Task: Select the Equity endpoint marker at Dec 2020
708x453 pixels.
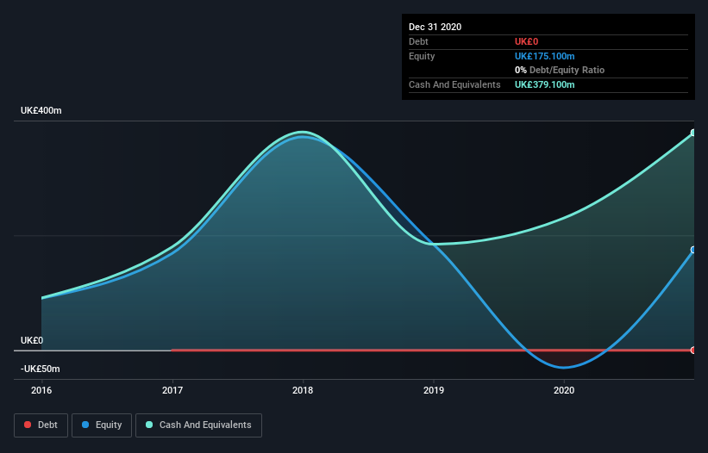Action: tap(693, 250)
